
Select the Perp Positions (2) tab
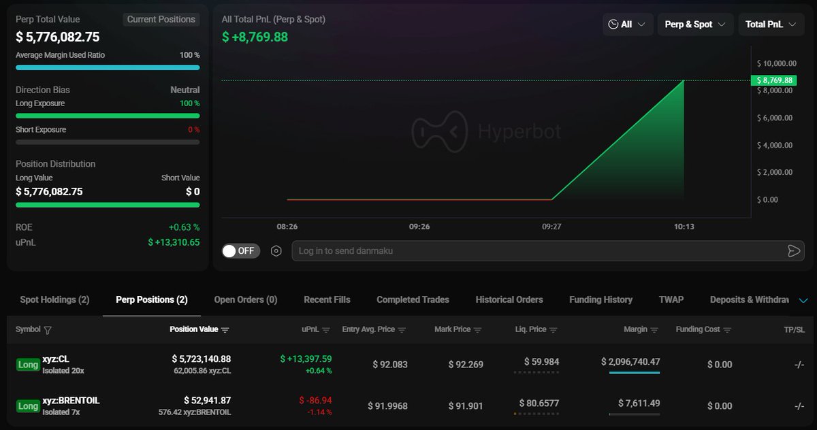pyautogui.click(x=152, y=299)
